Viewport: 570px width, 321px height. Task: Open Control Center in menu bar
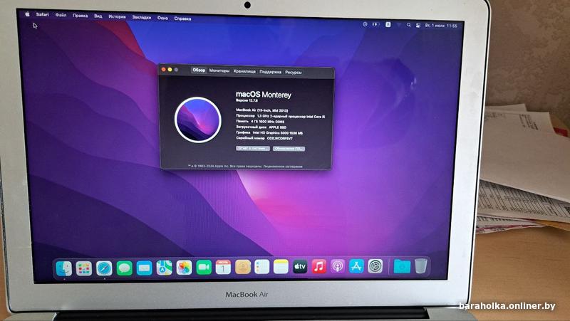coord(418,25)
